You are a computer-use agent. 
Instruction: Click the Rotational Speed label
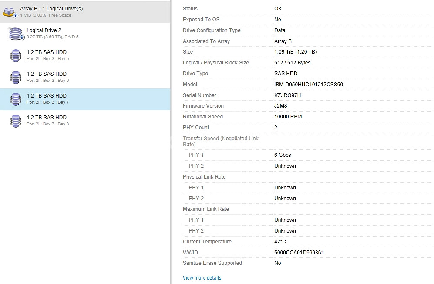point(202,117)
